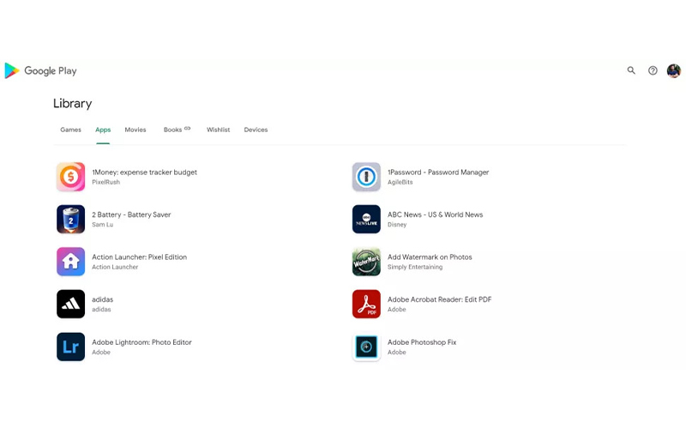Open the Adobe Photoshop Fix icon
686x429 pixels.
(x=366, y=347)
